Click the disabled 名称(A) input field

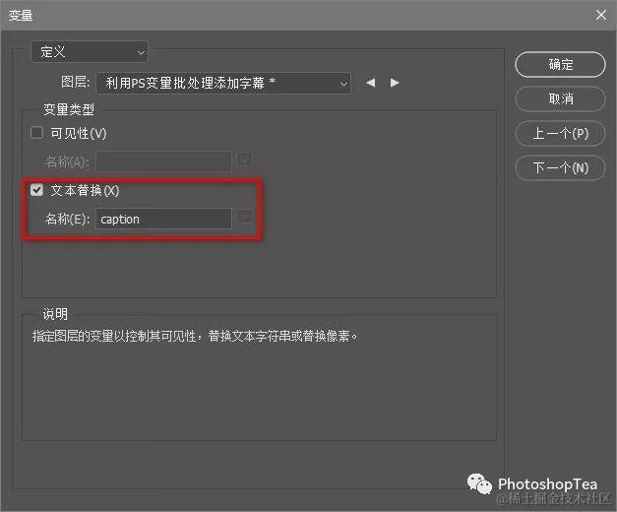coord(163,161)
